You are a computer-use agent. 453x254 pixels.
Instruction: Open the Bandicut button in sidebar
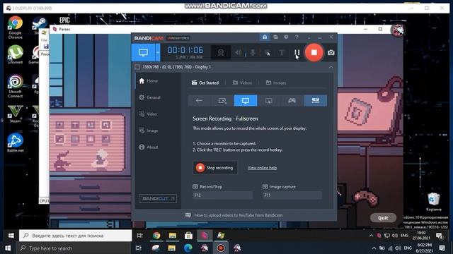click(x=158, y=198)
